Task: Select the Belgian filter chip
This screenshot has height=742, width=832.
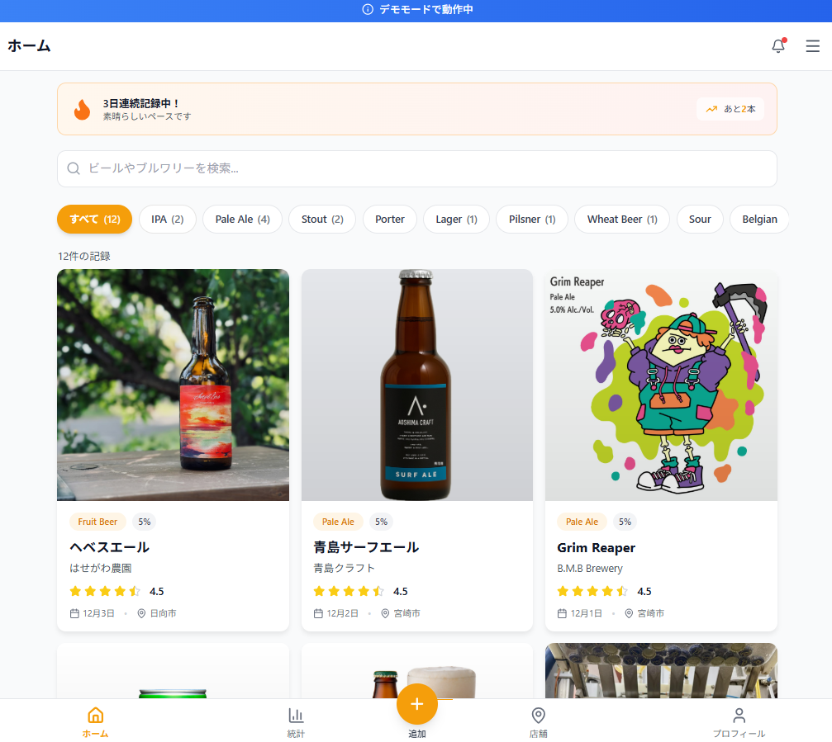Action: (x=758, y=220)
